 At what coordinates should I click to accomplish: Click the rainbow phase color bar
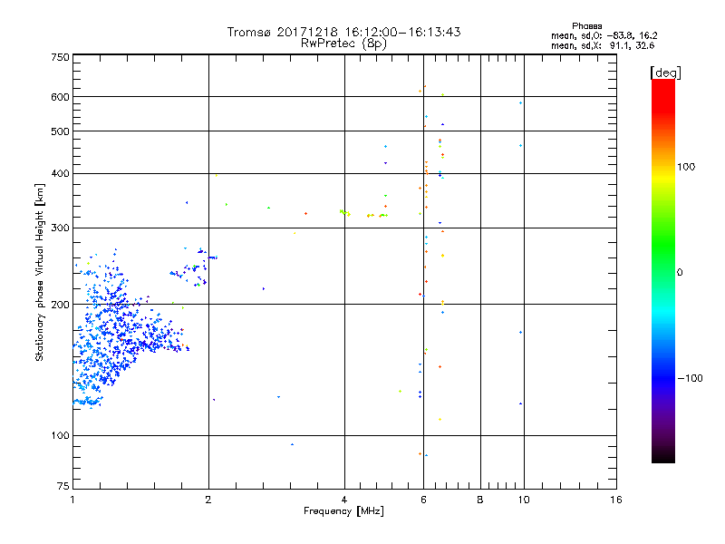point(663,270)
